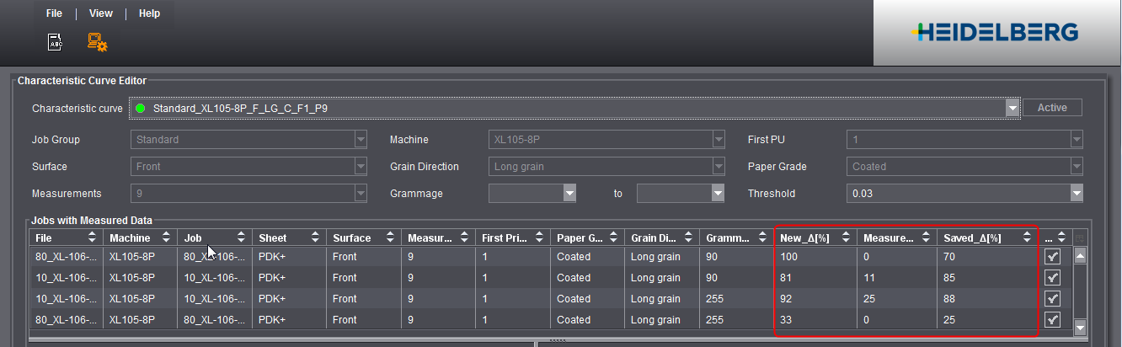Click sort arrows on the Machine column header
Screen dimensions: 1122x347
(x=167, y=238)
